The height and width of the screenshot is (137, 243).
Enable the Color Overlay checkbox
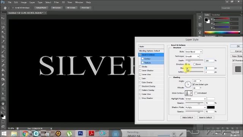pos(140,82)
